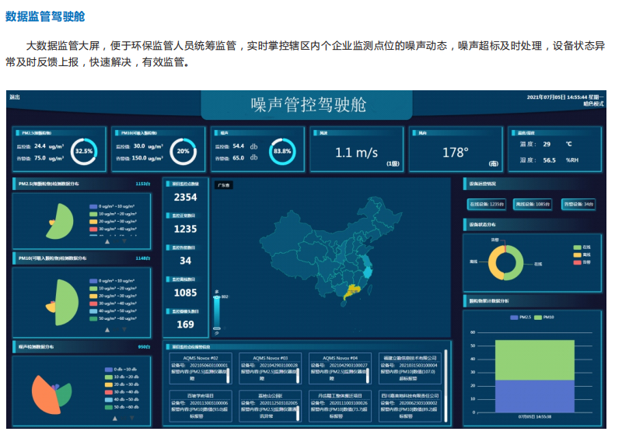The width and height of the screenshot is (622, 442).
Task: Click the PM2.5 32.5% ring gauge
Action: tap(83, 151)
